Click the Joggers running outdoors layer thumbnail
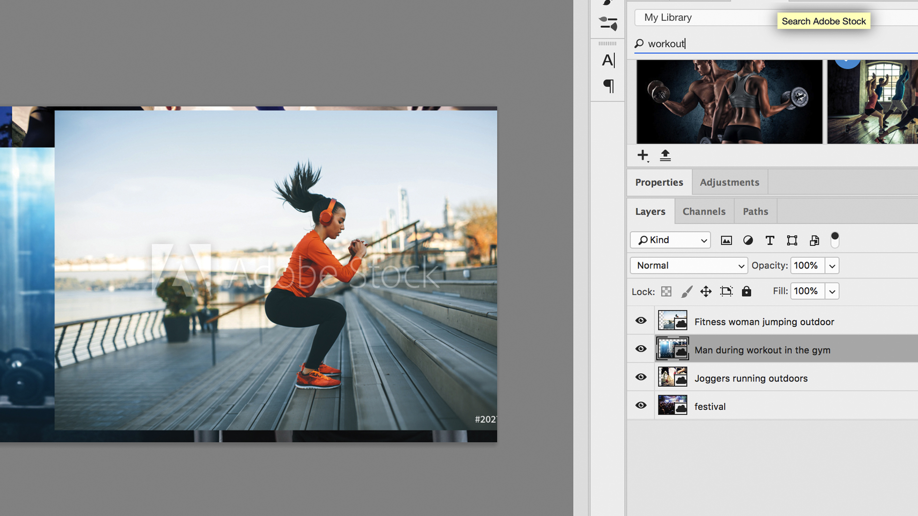The height and width of the screenshot is (516, 918). coord(673,377)
